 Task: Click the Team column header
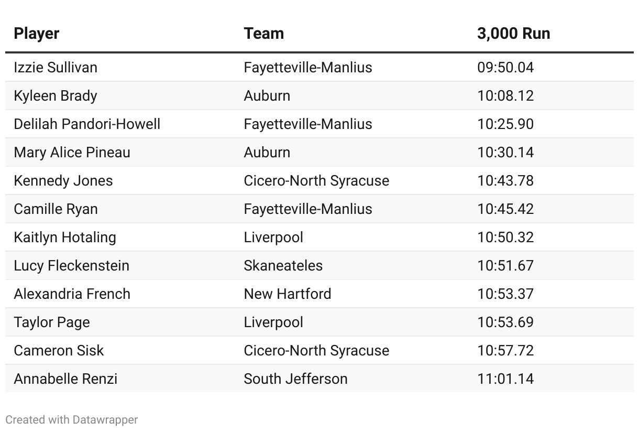click(x=264, y=34)
